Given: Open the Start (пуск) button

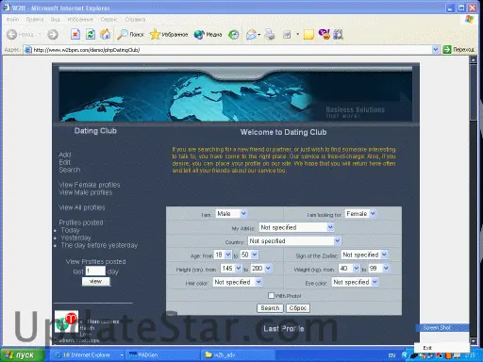Looking at the screenshot, I should click(22, 355).
